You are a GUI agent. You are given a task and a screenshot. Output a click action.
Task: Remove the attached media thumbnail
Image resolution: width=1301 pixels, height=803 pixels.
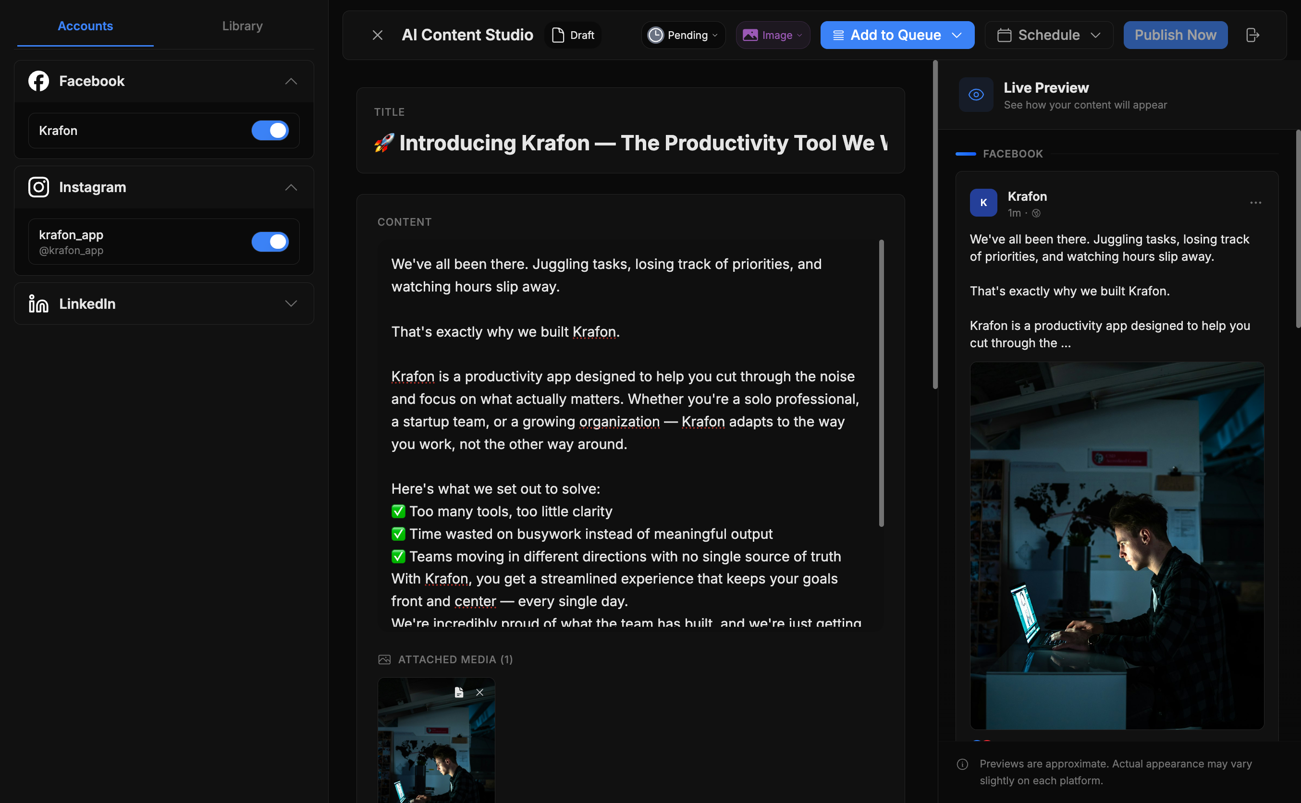(x=479, y=692)
